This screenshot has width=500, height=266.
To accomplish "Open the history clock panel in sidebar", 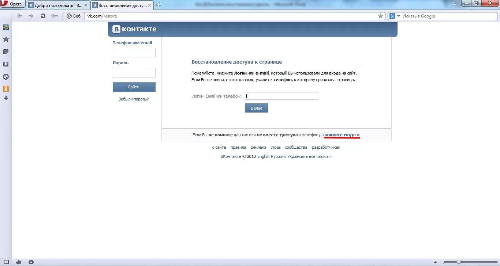I will click(x=6, y=77).
